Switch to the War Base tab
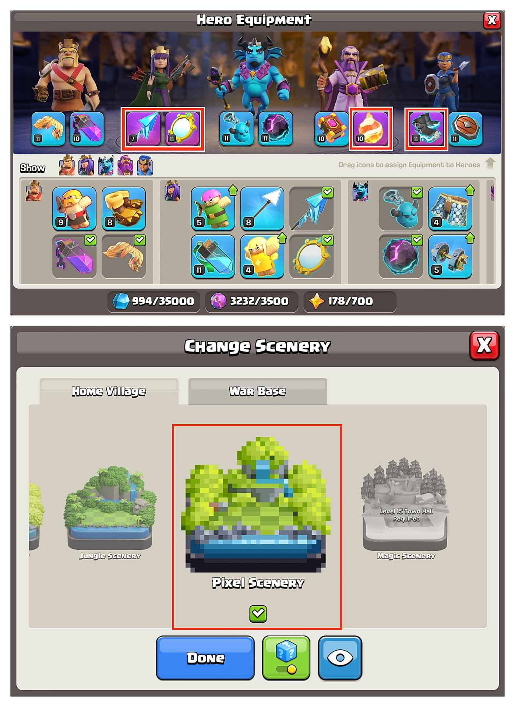Viewport: 515px width, 707px height. point(258,391)
